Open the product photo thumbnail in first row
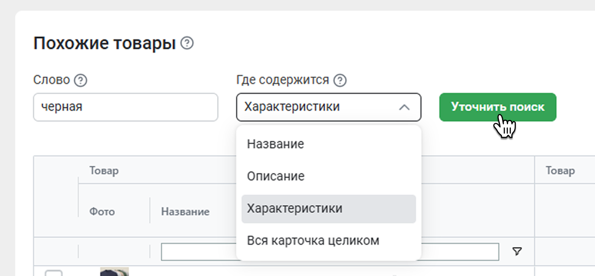The image size is (595, 276). pos(114,272)
